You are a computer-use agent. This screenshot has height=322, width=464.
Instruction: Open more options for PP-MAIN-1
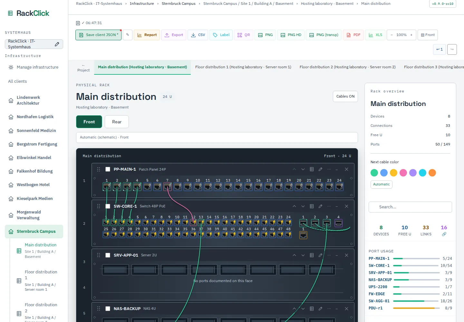[x=329, y=169]
